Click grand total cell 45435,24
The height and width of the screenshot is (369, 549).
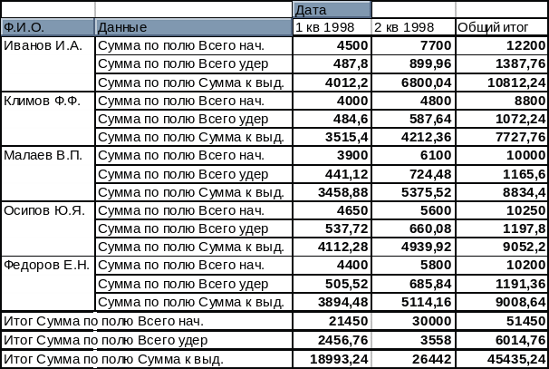502,359
